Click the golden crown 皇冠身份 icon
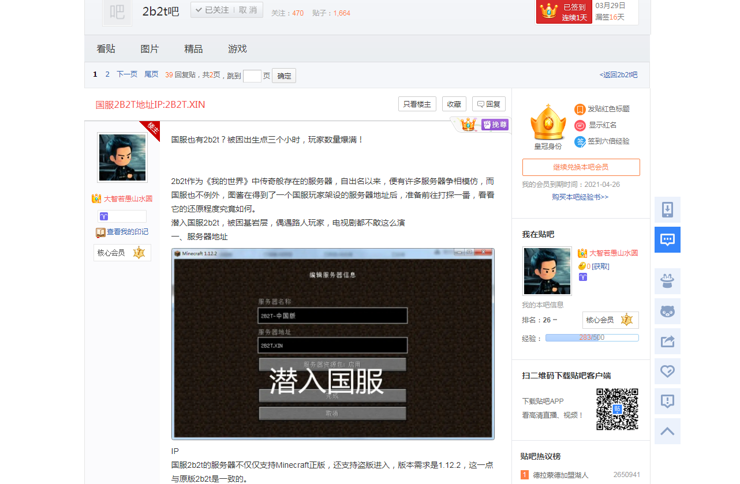 [x=548, y=122]
